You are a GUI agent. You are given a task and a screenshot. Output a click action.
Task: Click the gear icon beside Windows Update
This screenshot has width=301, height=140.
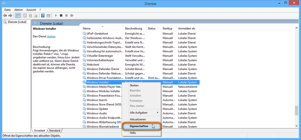[x=84, y=109]
